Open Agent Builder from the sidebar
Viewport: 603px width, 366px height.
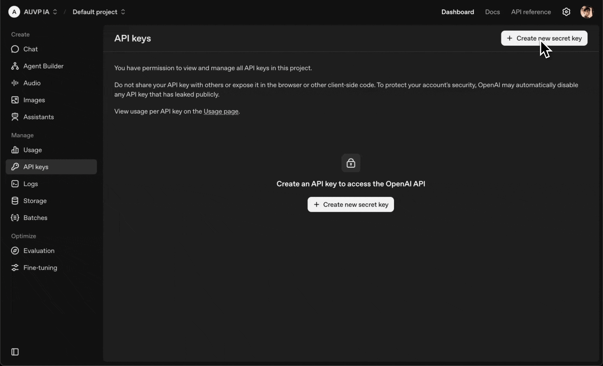point(15,66)
